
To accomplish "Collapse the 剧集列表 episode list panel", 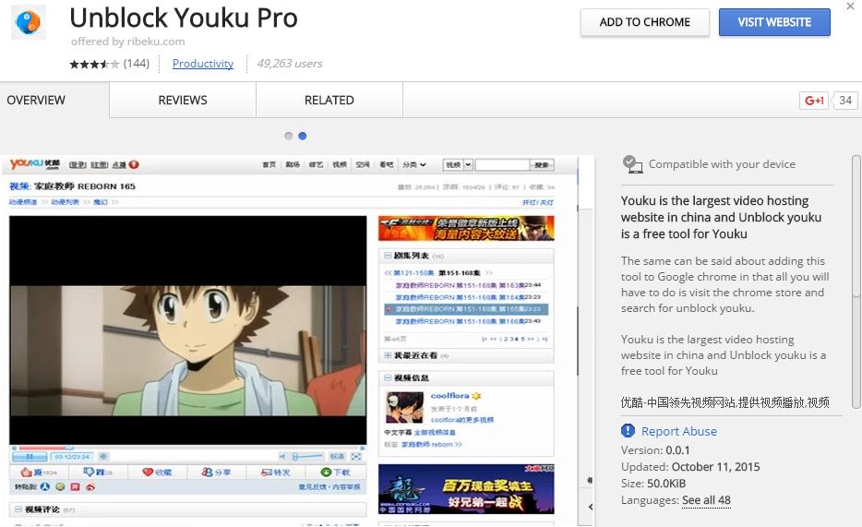I will pyautogui.click(x=387, y=256).
